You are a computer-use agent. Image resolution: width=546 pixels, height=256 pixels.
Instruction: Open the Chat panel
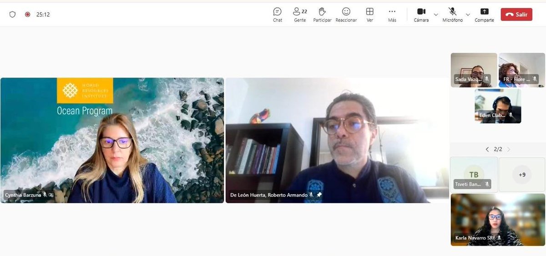(x=278, y=15)
